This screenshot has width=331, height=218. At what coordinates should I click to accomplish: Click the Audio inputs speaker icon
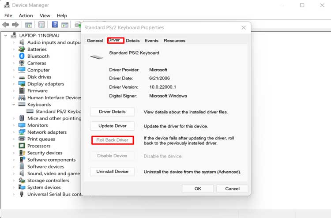(22, 42)
